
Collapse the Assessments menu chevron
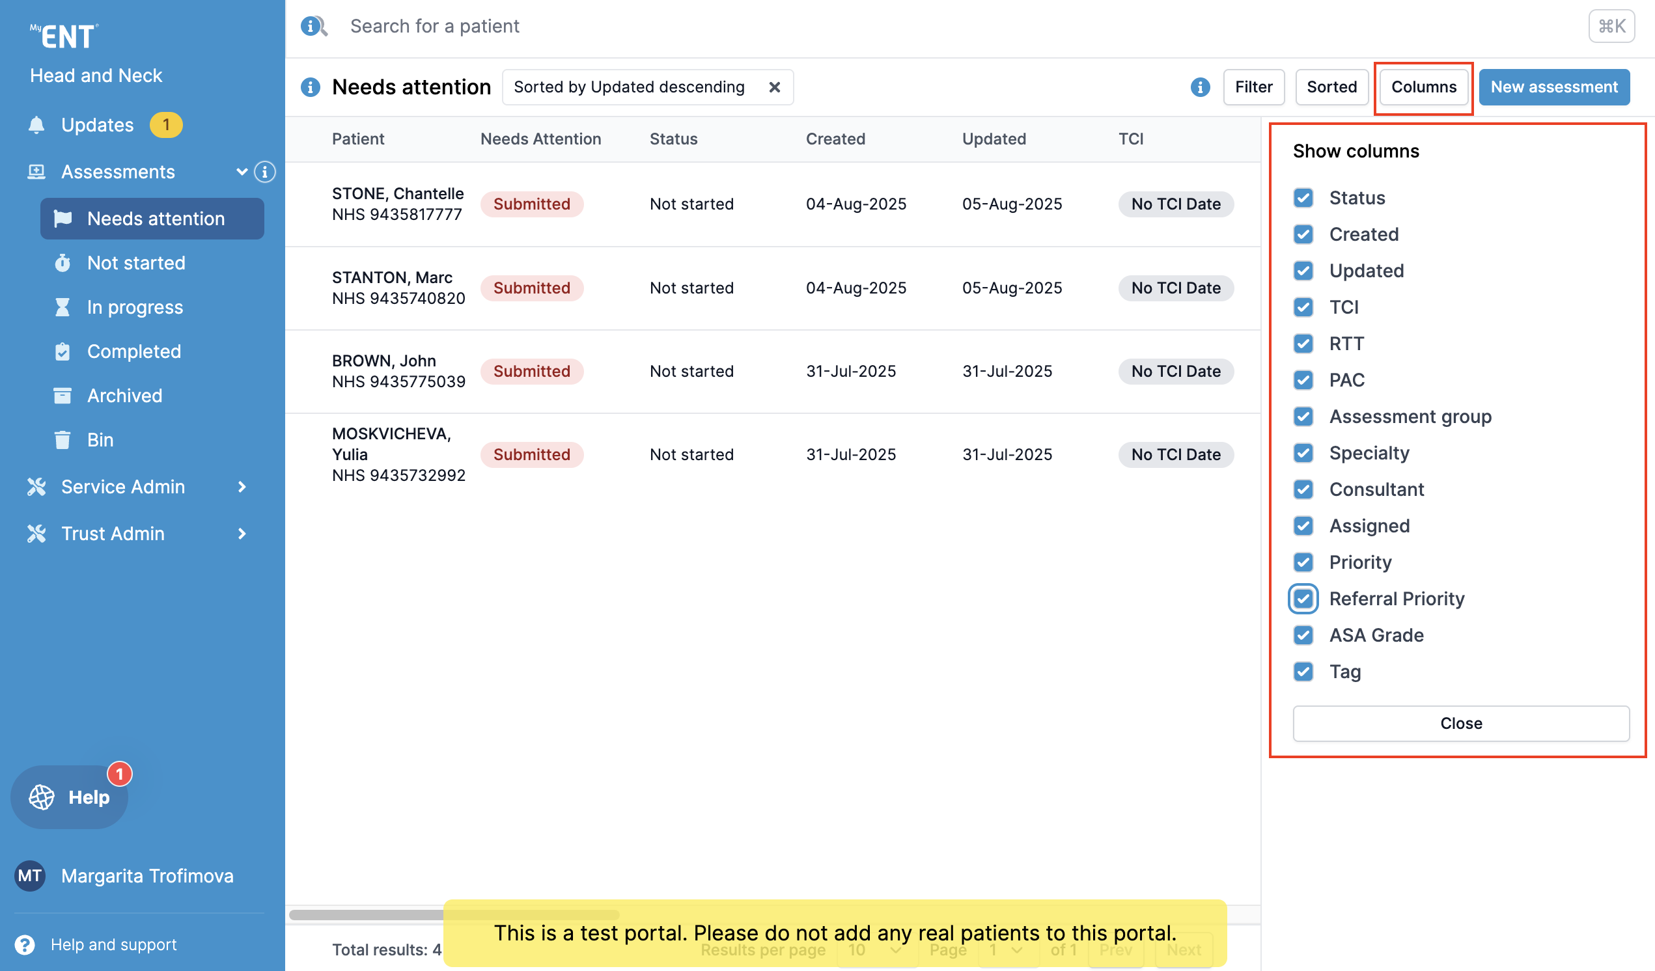click(242, 172)
